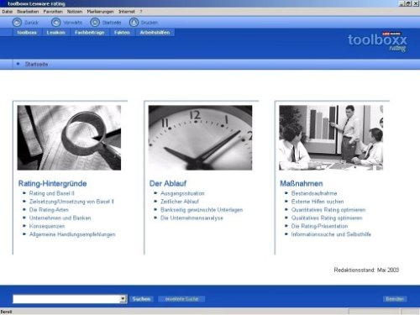Open Bankseitig gewünschte Unterlagen link
The image size is (420, 315).
[202, 210]
